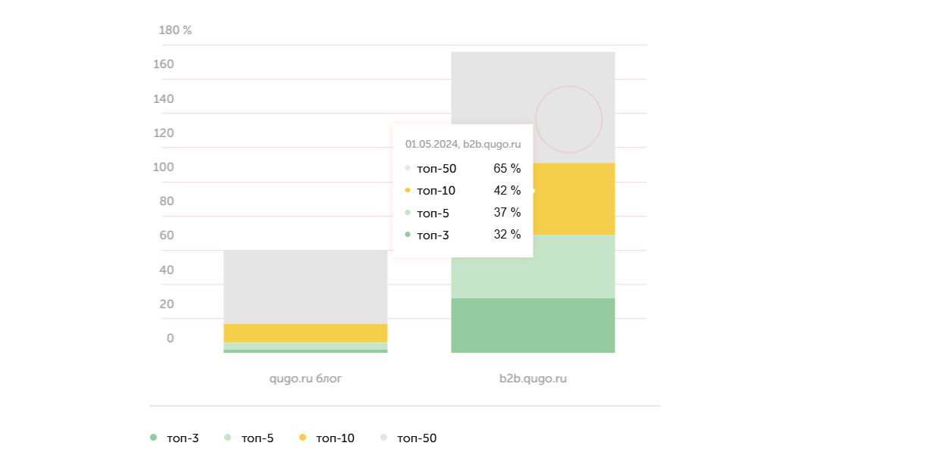Click yellow топ-10 segment of qugo.ru блог bar
The height and width of the screenshot is (474, 947).
coord(305,333)
